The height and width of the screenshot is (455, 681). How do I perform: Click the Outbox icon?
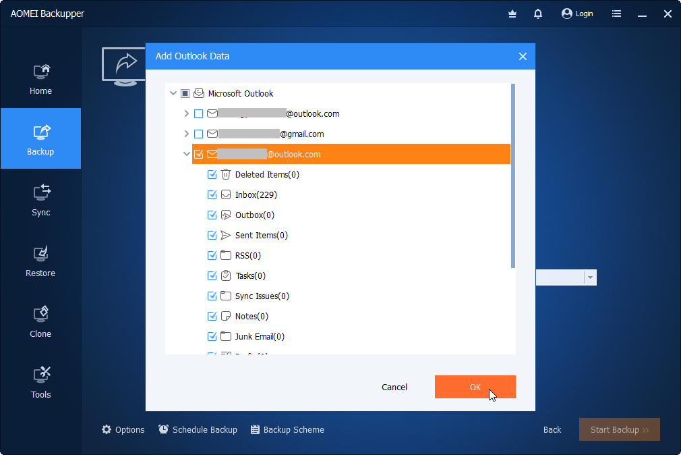pyautogui.click(x=225, y=215)
